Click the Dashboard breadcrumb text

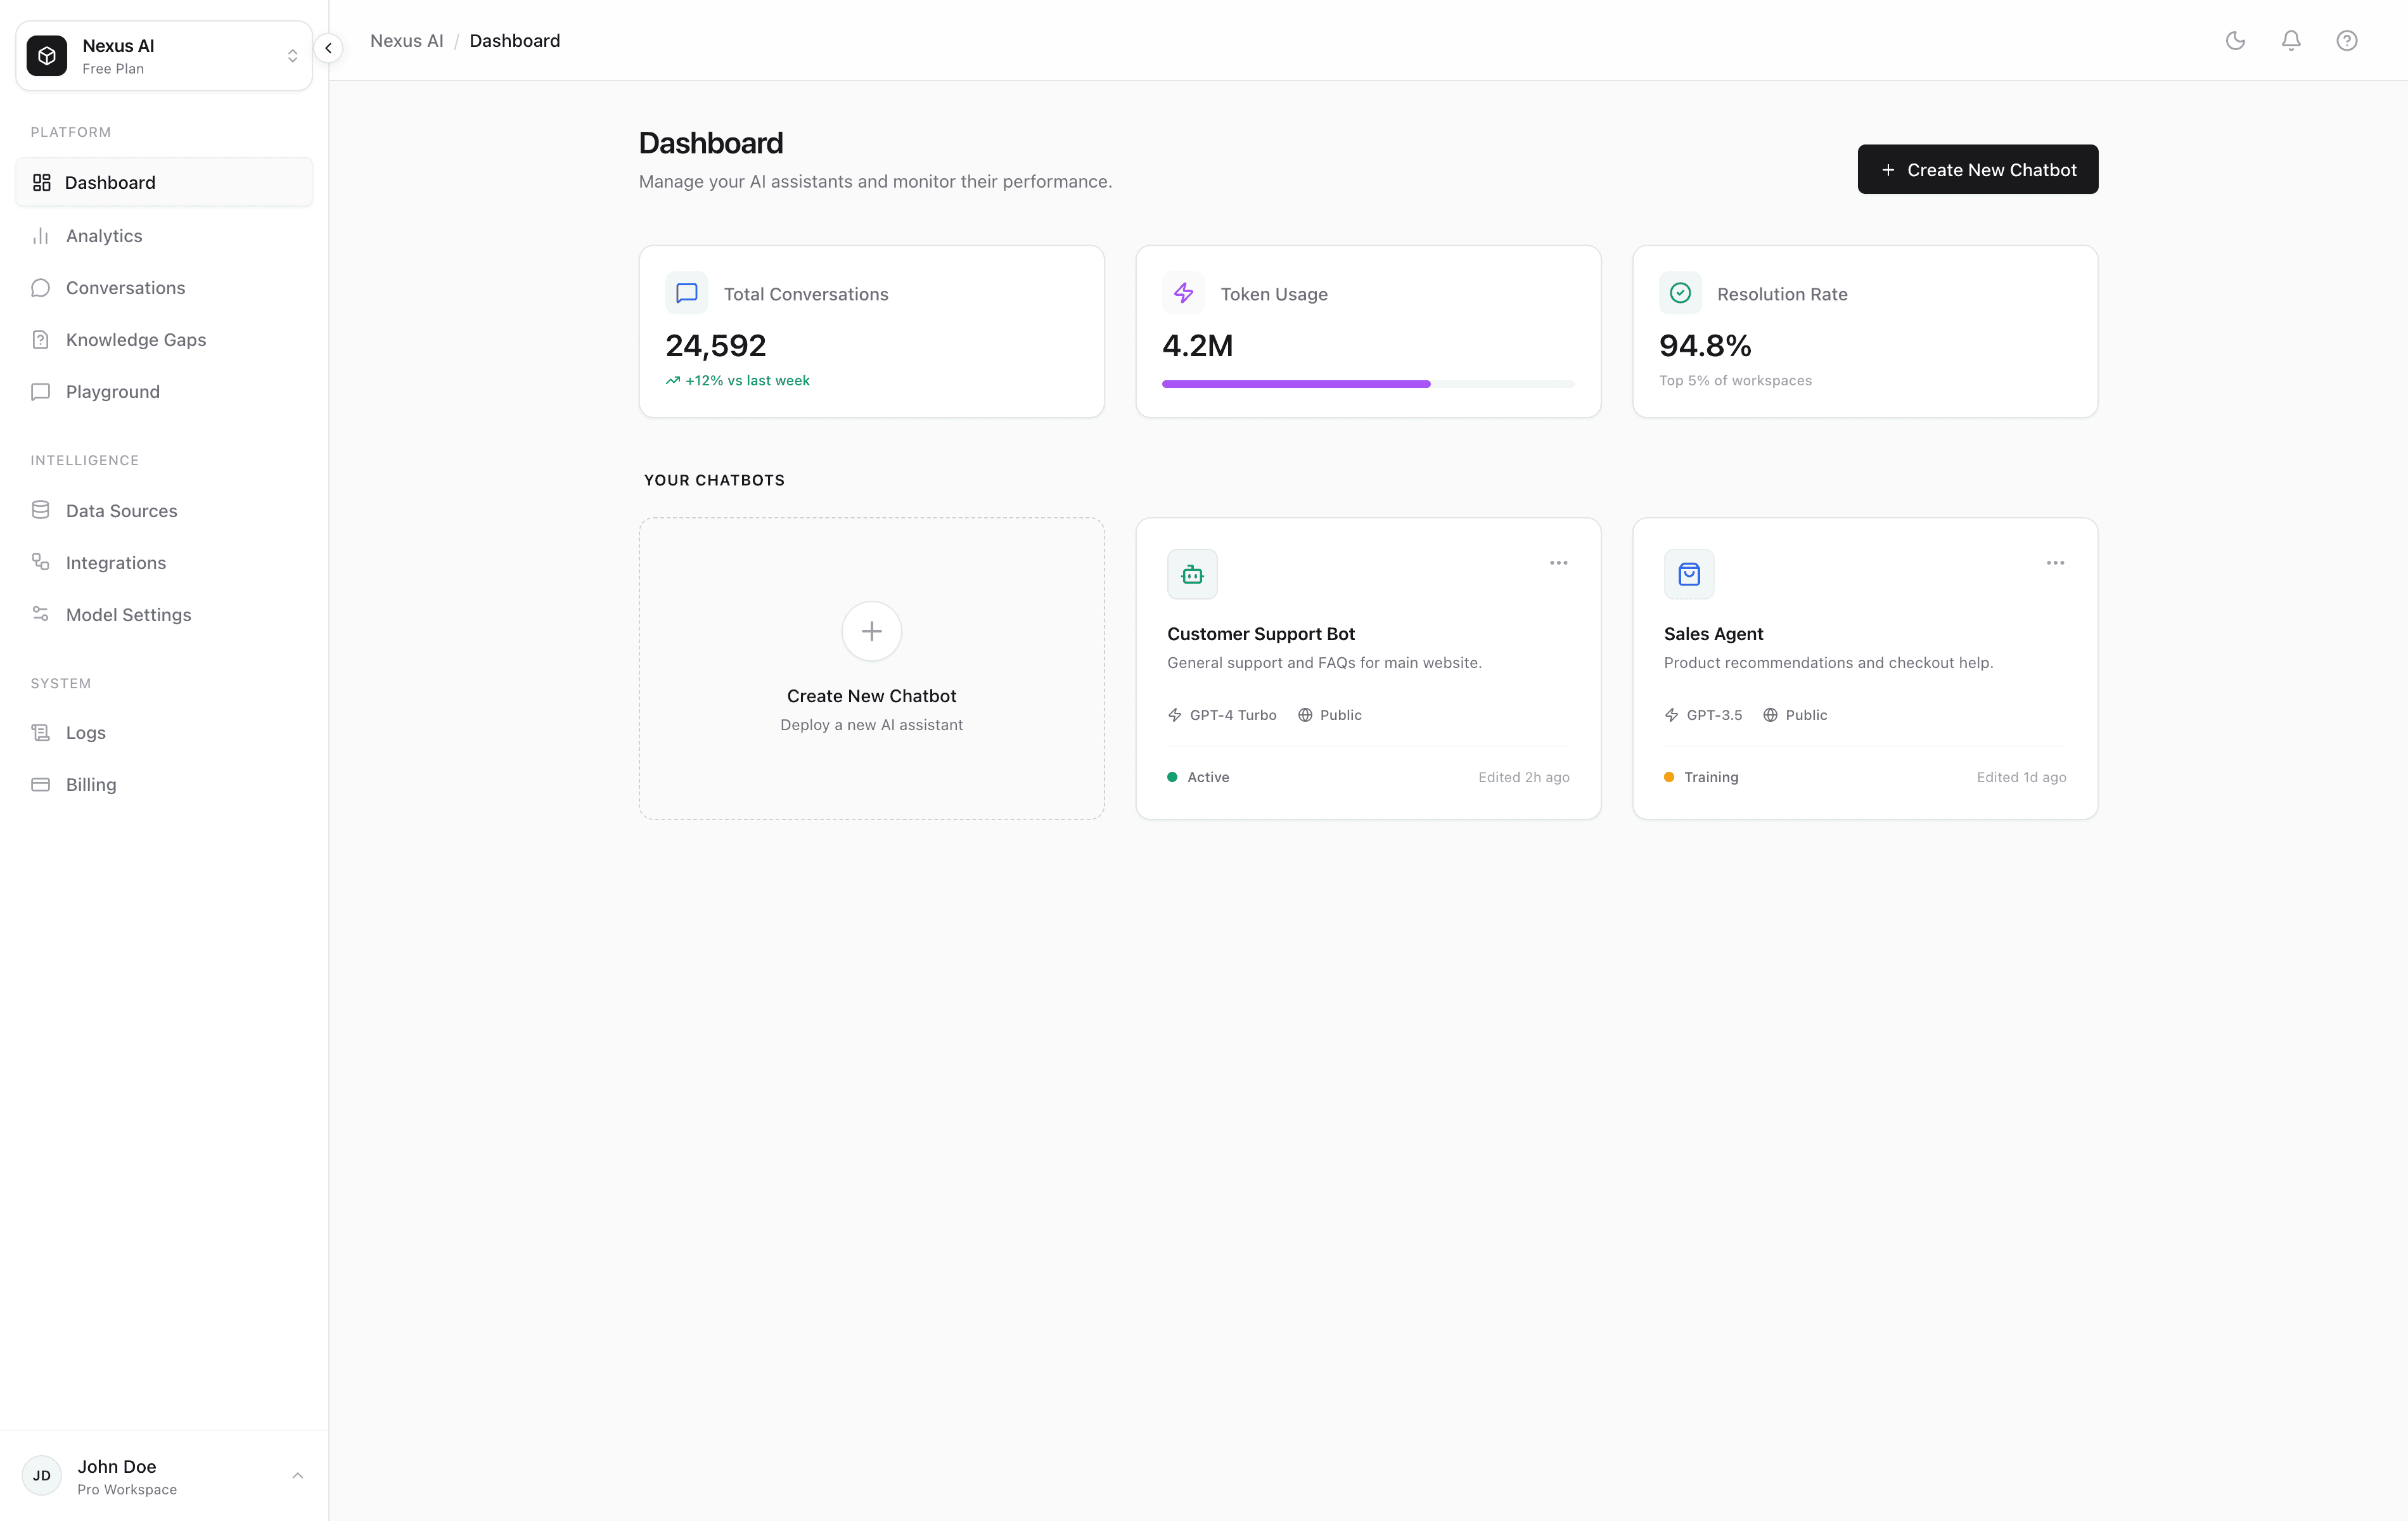[515, 41]
